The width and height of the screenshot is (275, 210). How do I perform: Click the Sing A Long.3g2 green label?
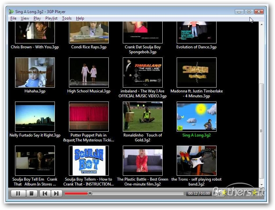click(196, 135)
